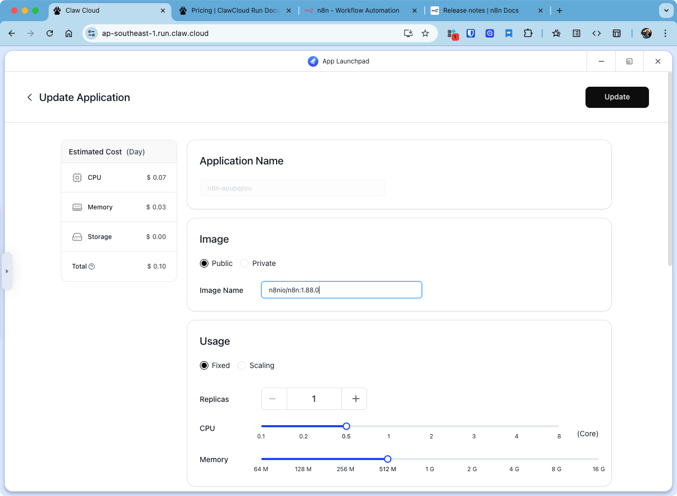Click the App Launchpad rocket icon

(313, 61)
